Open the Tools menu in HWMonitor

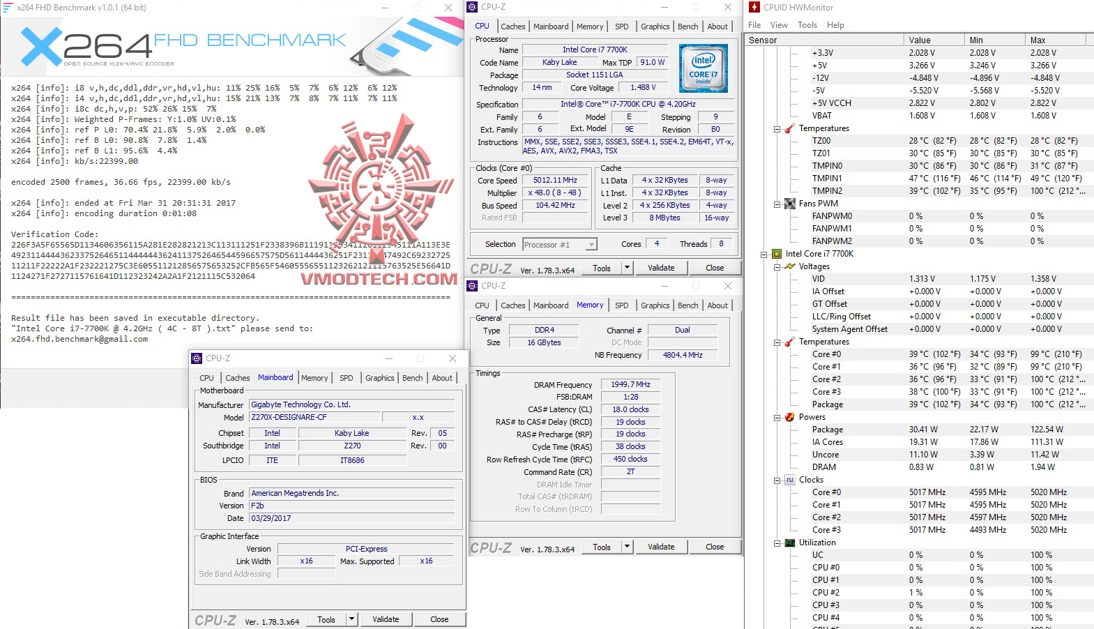(x=807, y=25)
